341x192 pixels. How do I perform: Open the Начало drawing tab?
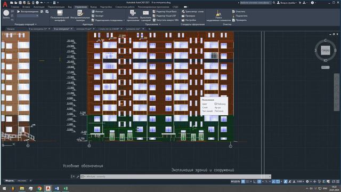11,29
